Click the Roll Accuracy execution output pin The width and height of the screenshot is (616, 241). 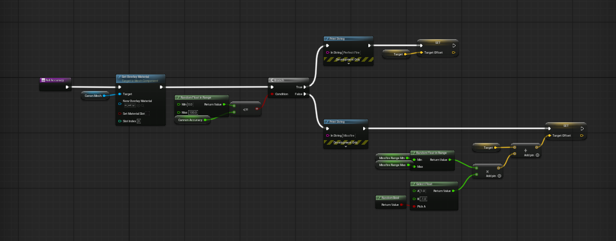pyautogui.click(x=67, y=87)
